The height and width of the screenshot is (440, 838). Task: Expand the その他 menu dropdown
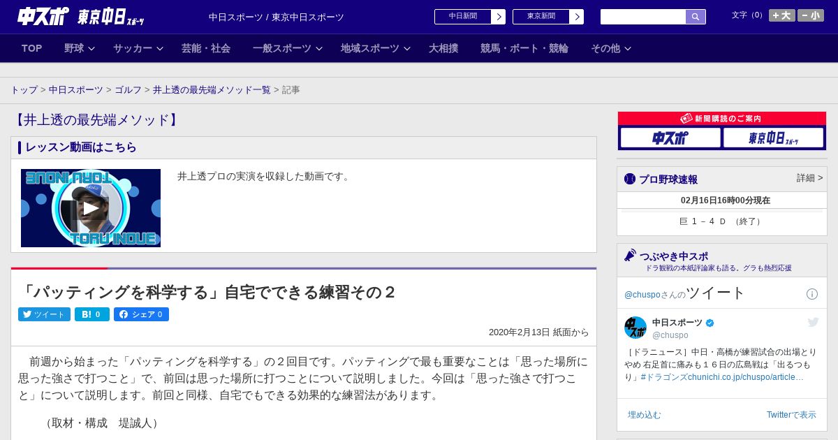pos(611,48)
